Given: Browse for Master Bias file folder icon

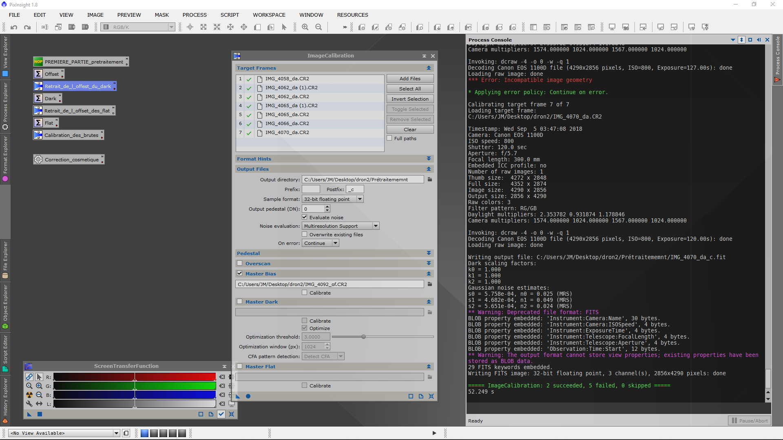Looking at the screenshot, I should 429,284.
